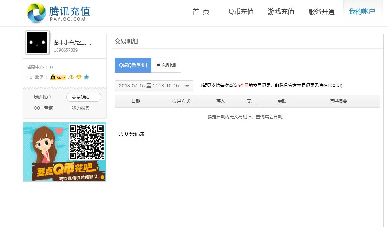Screen dimensions: 388x227
Task: Click the 交易明细 sidebar button
Action: pos(84,97)
